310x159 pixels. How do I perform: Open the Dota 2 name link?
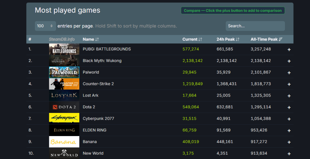89,107
